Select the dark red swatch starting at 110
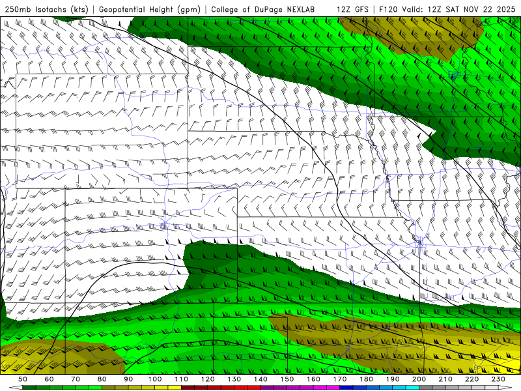The height and width of the screenshot is (391, 521). tap(188, 388)
